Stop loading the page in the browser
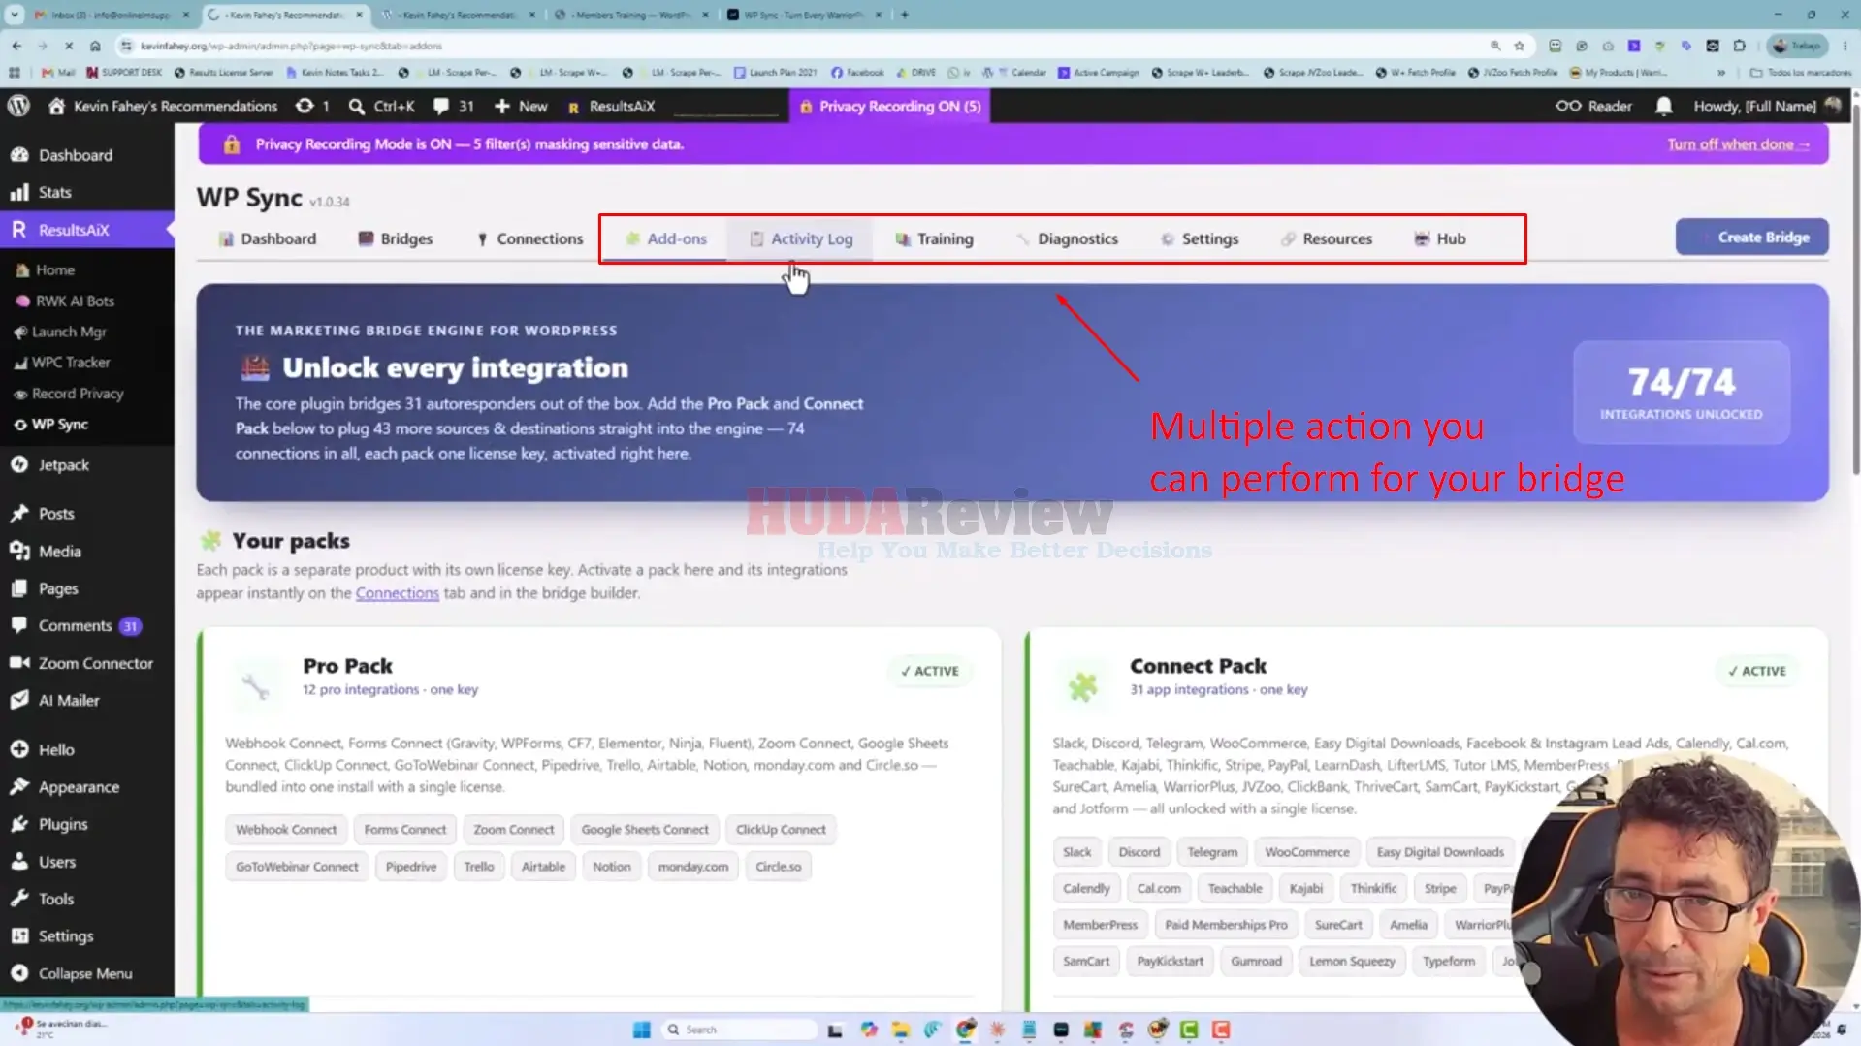Viewport: 1861px width, 1046px height. coord(69,46)
